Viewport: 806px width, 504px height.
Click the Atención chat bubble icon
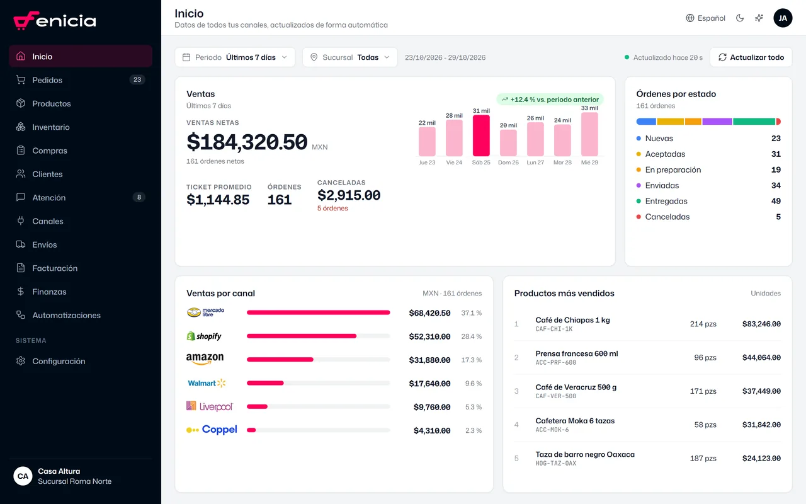click(21, 197)
